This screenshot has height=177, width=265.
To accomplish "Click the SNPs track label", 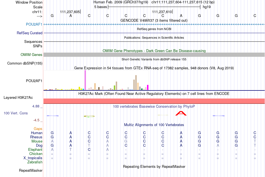I will [38, 46].
